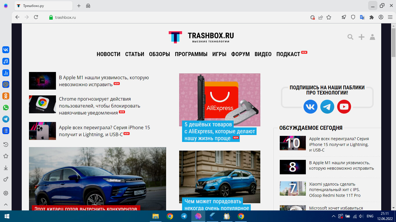Open incognito window icon beside new tab

pos(88,6)
